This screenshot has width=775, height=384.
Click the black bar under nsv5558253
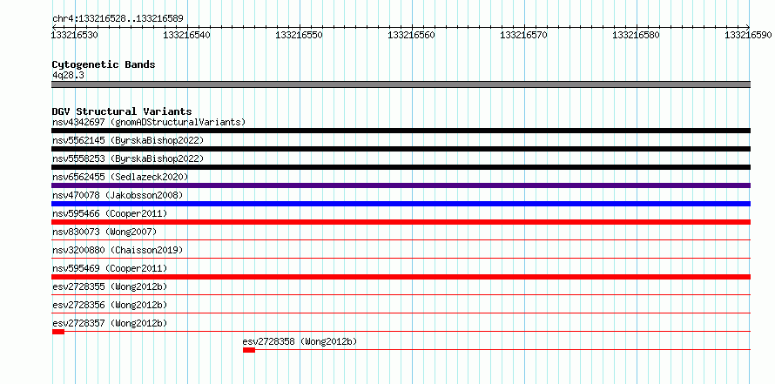401,167
